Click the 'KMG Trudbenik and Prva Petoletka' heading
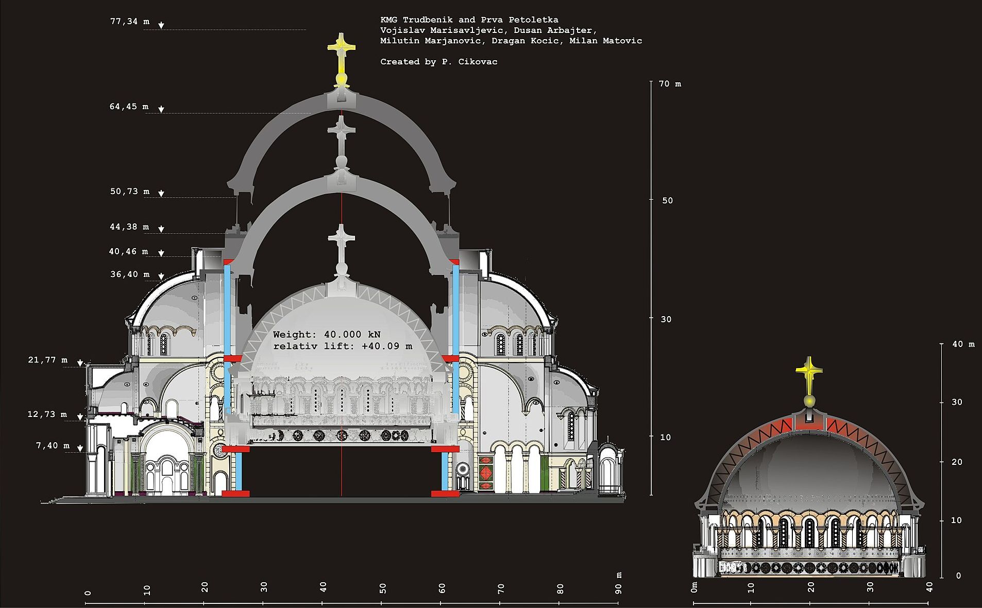Screen dimensions: 982x608 pos(469,20)
